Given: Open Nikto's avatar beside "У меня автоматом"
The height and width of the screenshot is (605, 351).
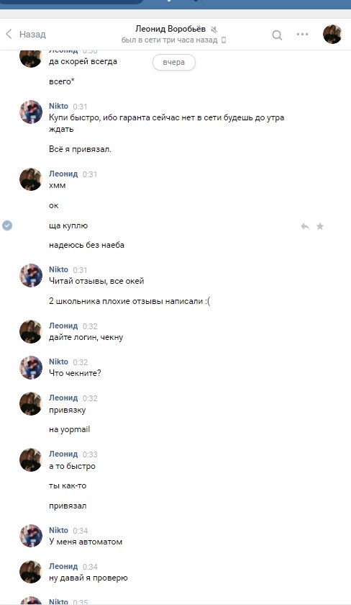Looking at the screenshot, I should click(x=31, y=536).
